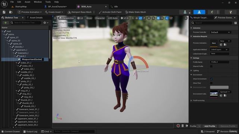Open Preview Controller Default dropdown
The width and height of the screenshot is (239, 134).
(220, 32)
